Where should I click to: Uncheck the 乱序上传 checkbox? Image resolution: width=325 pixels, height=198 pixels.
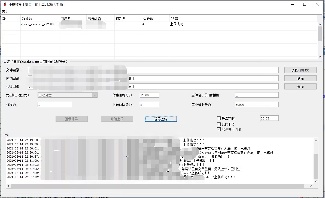[x=219, y=124]
